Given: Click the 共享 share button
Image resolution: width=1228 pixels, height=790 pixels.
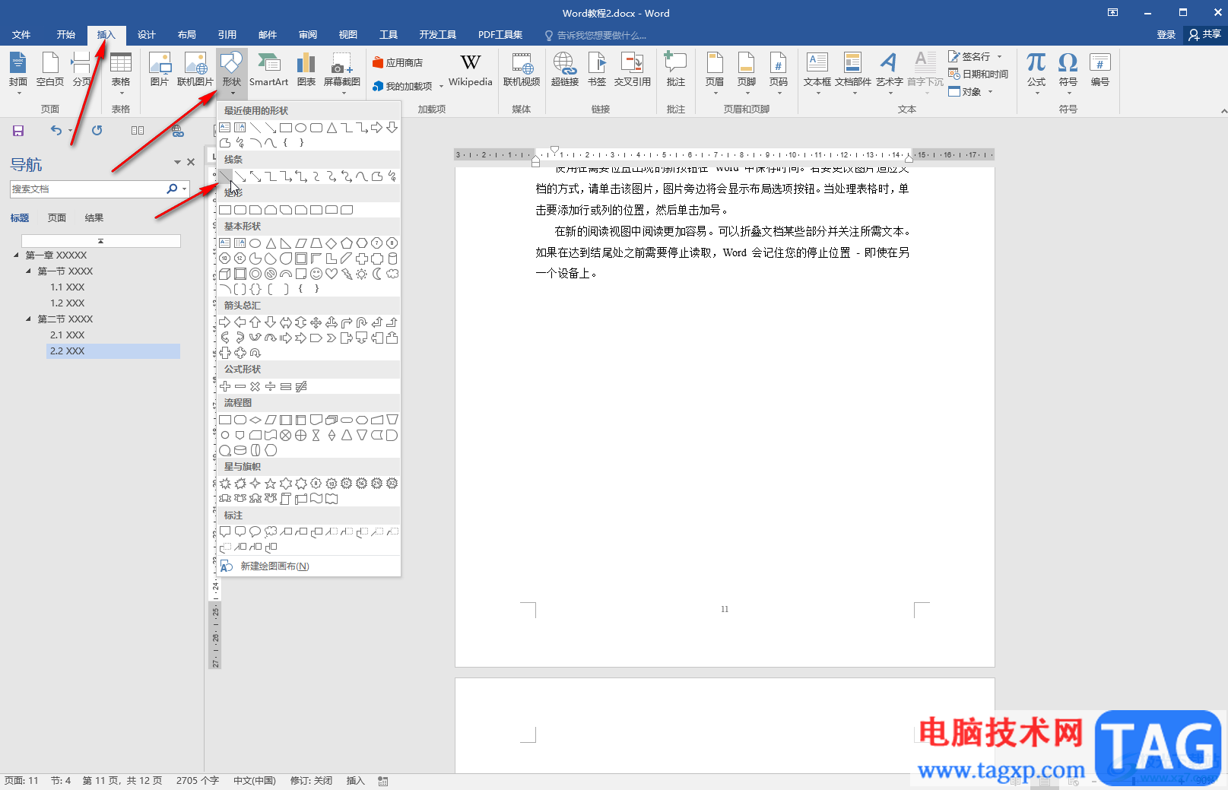Looking at the screenshot, I should click(1205, 35).
